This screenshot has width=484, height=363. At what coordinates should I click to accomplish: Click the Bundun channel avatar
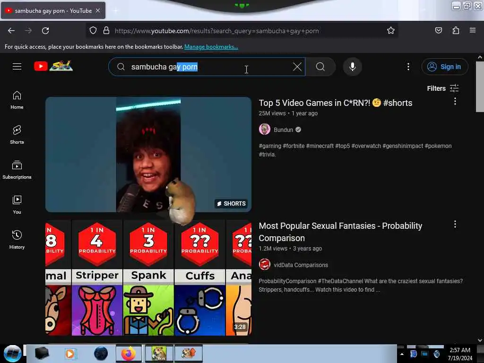[x=265, y=130]
